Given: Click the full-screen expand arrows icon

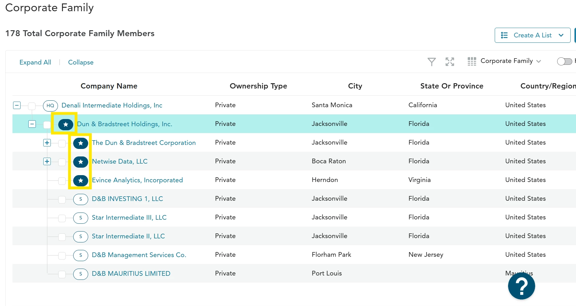Looking at the screenshot, I should (x=450, y=62).
